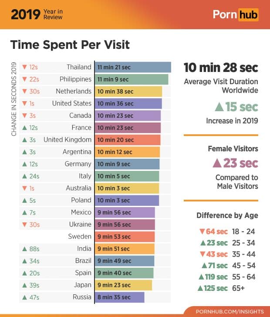Click the down arrow next to Ukraine's 30s

24,225
